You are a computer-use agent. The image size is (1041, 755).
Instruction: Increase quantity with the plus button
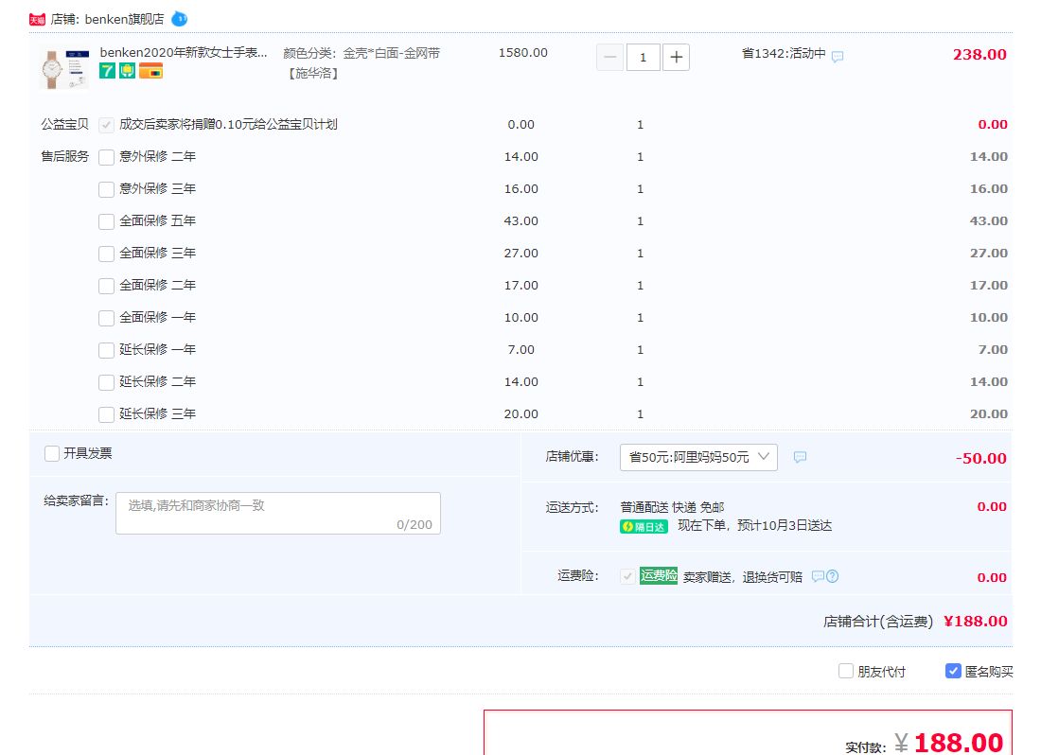pos(676,57)
